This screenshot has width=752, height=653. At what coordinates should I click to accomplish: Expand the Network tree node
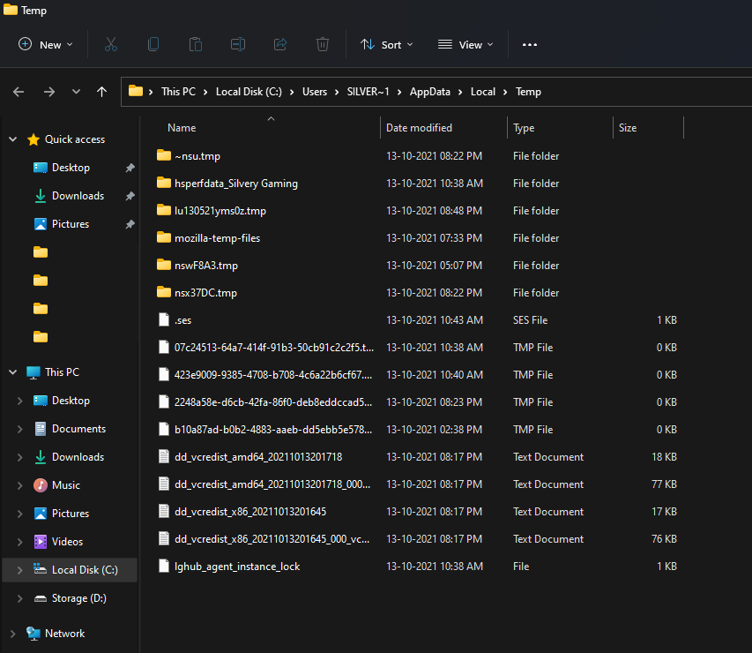[13, 634]
